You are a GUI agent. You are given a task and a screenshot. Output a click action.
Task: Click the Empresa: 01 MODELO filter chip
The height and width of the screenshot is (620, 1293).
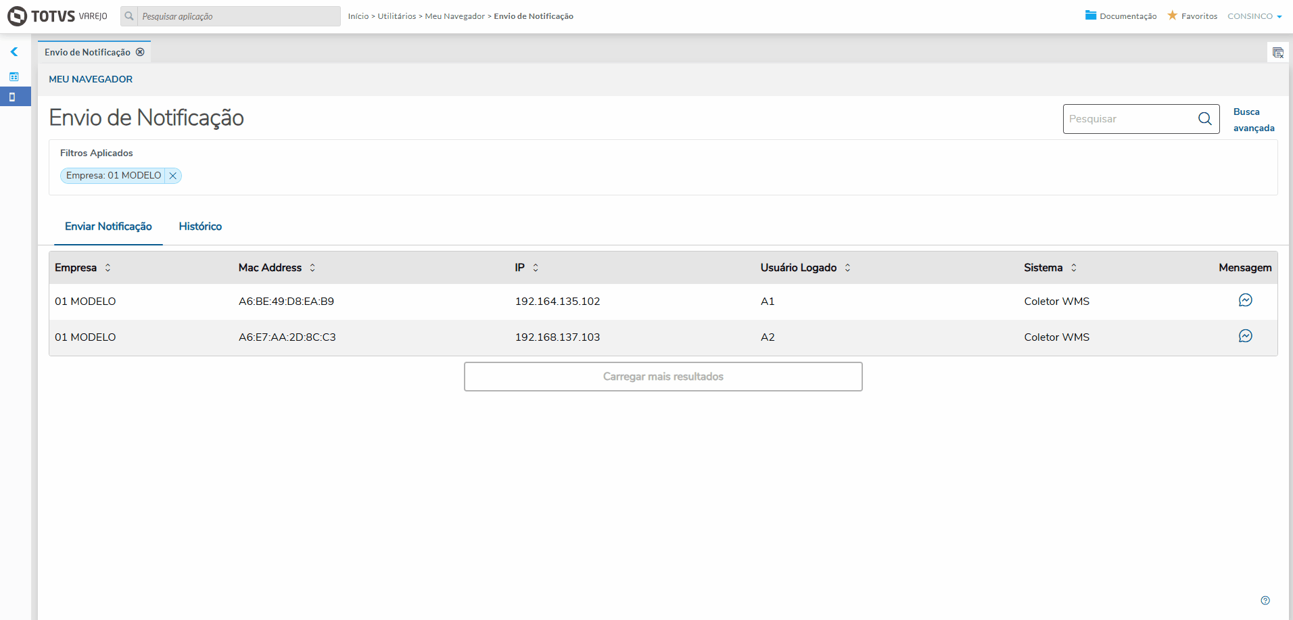[114, 176]
